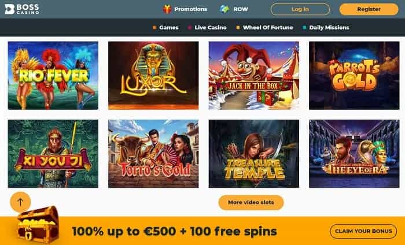The image size is (405, 245).
Task: Click the ROW globe icon
Action: 224,9
